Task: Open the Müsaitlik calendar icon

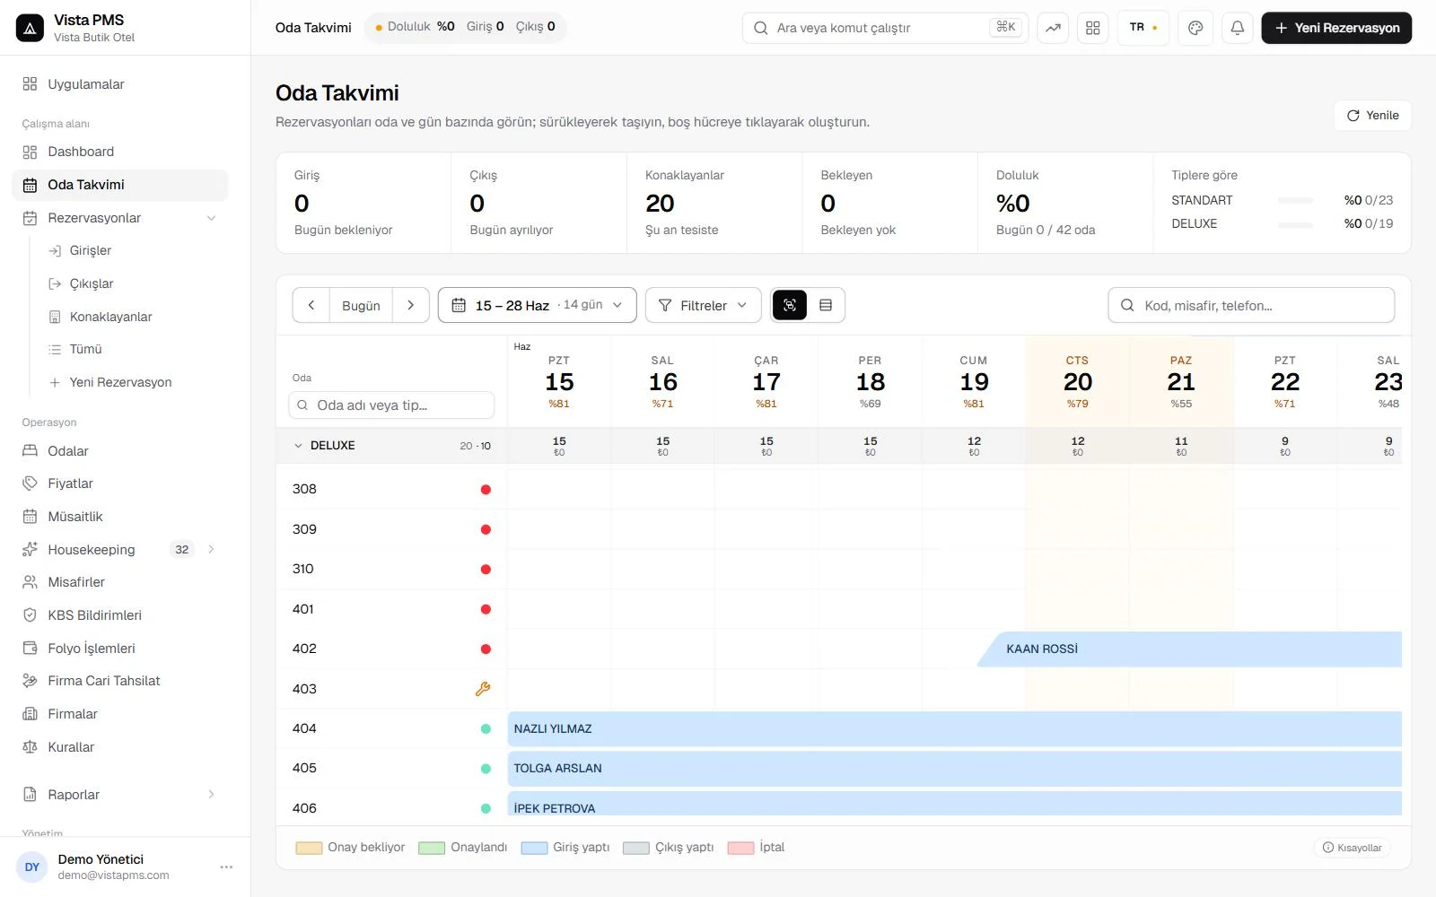Action: coord(30,518)
